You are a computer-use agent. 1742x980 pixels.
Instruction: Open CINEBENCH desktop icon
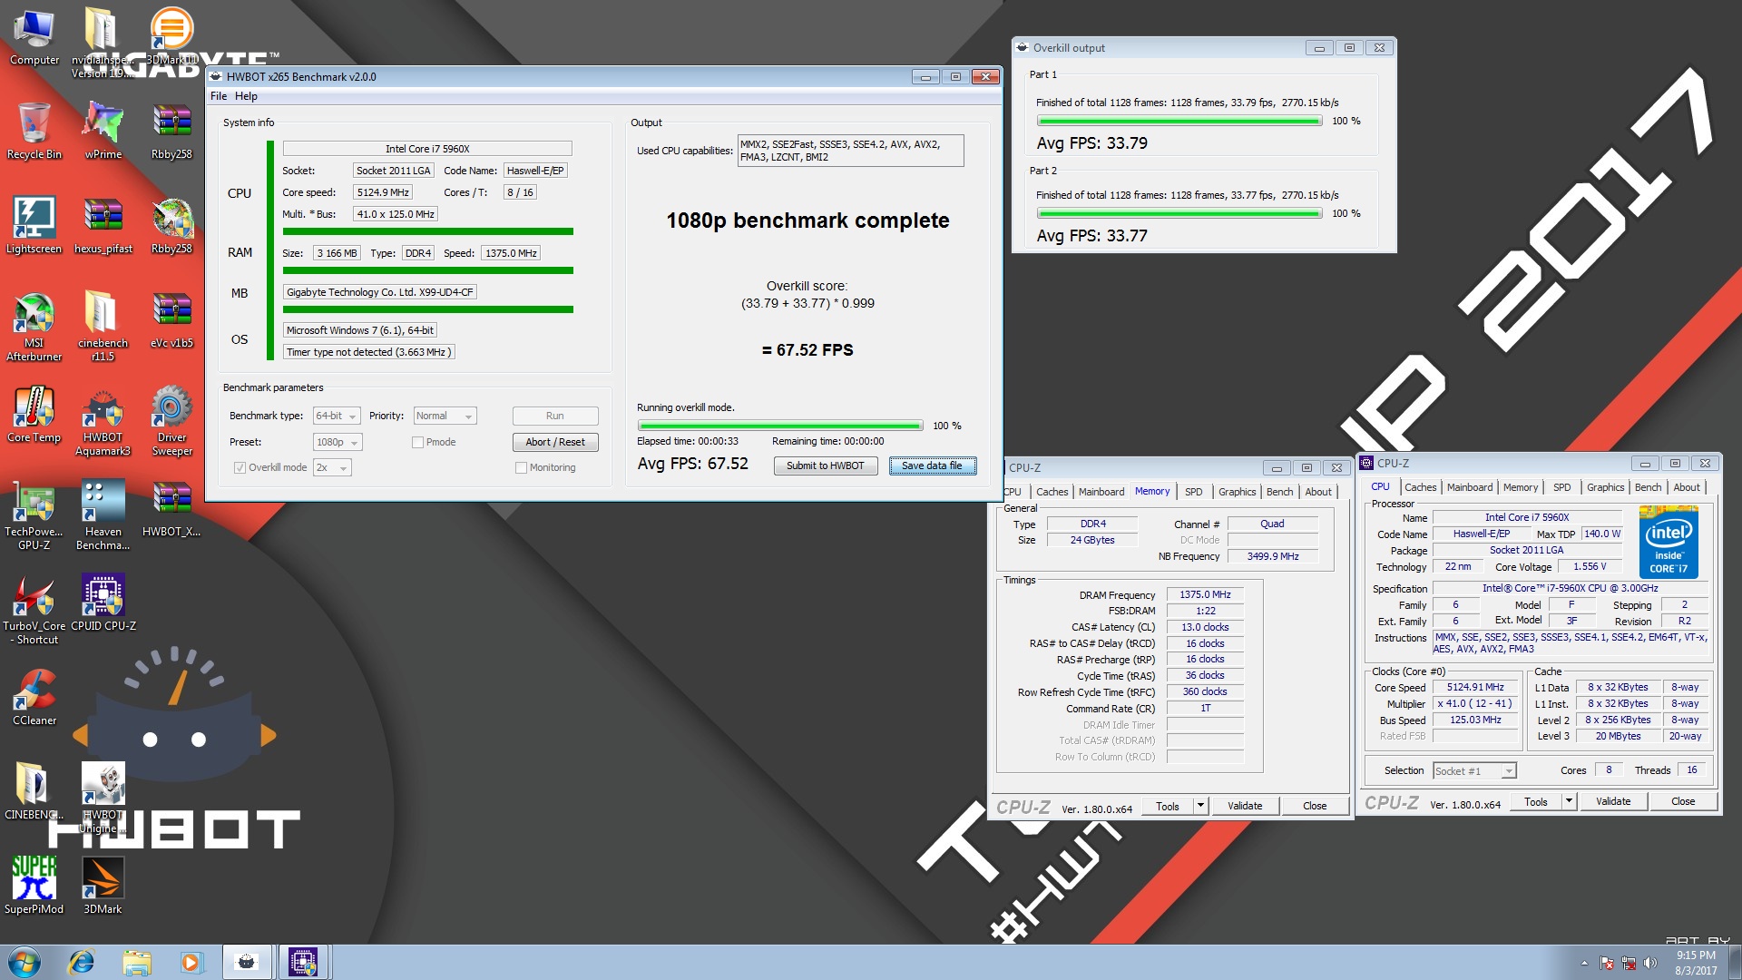pos(34,791)
